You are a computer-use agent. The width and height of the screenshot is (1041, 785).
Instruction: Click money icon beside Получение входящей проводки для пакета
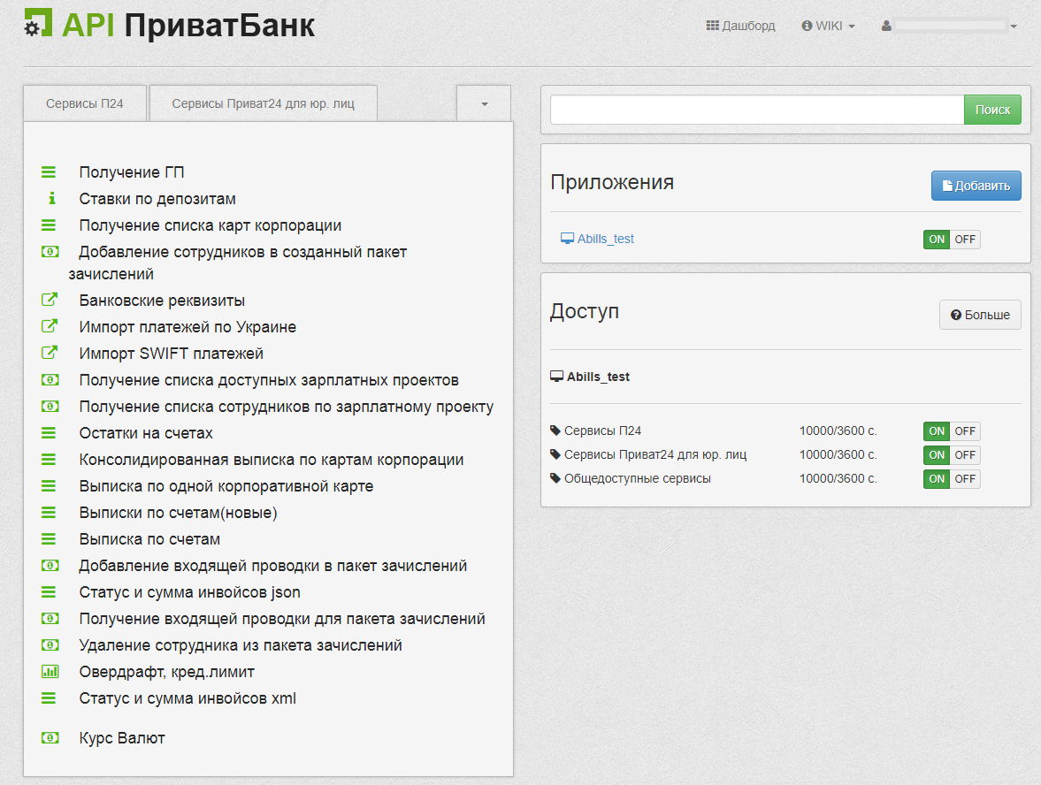click(x=50, y=619)
